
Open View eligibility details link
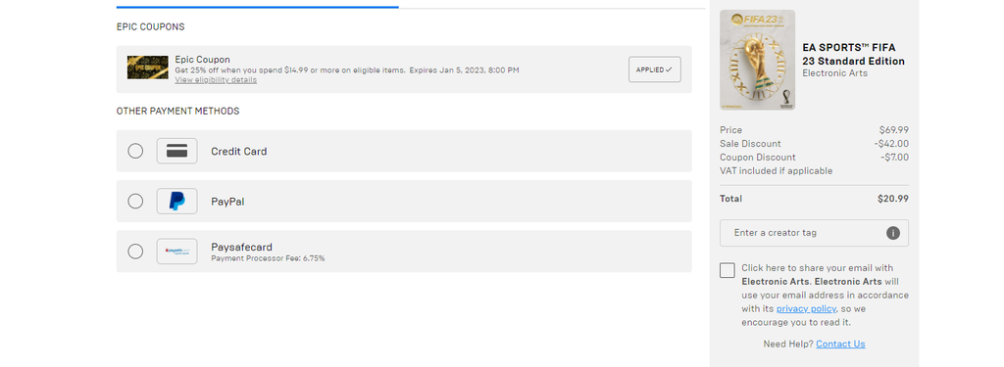[x=216, y=80]
